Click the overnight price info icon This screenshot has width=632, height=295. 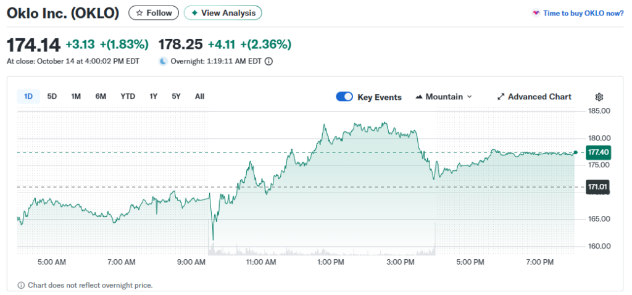[x=268, y=61]
